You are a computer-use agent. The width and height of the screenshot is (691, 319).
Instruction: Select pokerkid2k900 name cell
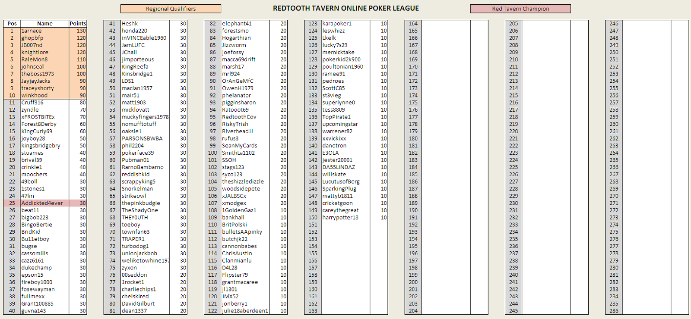tap(345, 59)
